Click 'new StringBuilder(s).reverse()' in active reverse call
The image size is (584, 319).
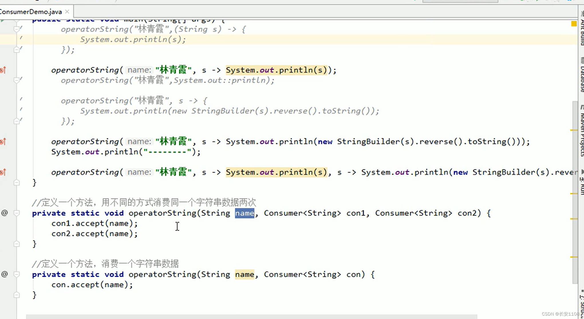click(x=390, y=141)
